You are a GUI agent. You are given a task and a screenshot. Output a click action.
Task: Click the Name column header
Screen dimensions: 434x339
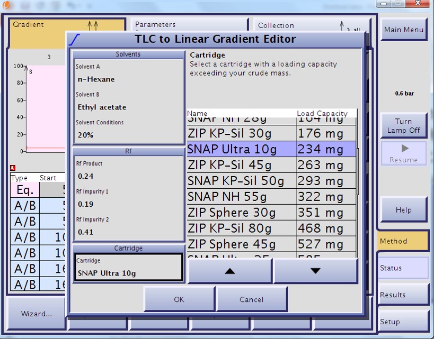coord(242,113)
